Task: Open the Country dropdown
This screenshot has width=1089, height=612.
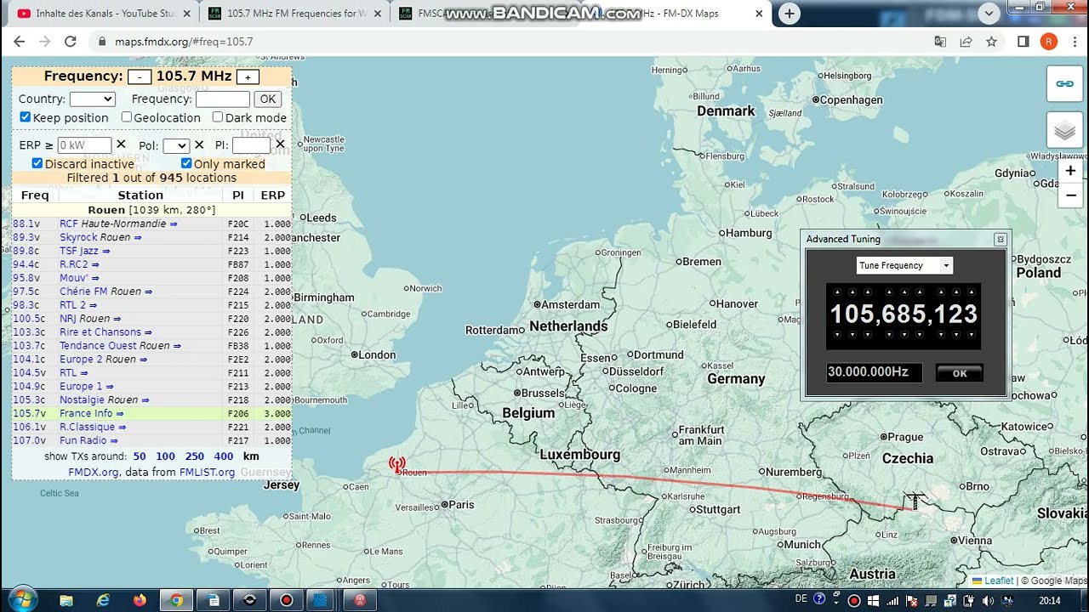Action: pos(92,99)
